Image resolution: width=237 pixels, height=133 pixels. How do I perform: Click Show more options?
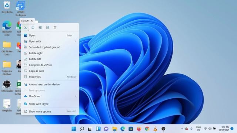click(50, 112)
